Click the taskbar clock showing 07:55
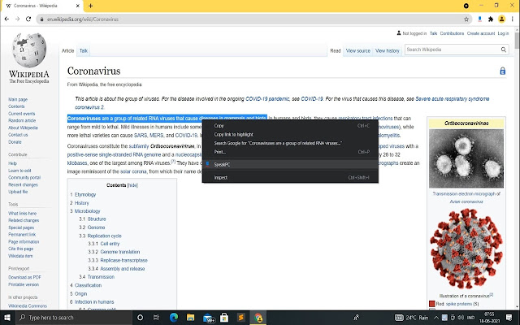The width and height of the screenshot is (520, 325). 489,318
